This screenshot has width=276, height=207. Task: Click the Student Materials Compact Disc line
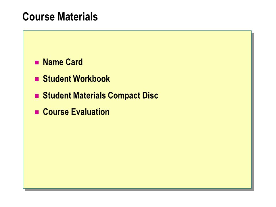pos(101,95)
